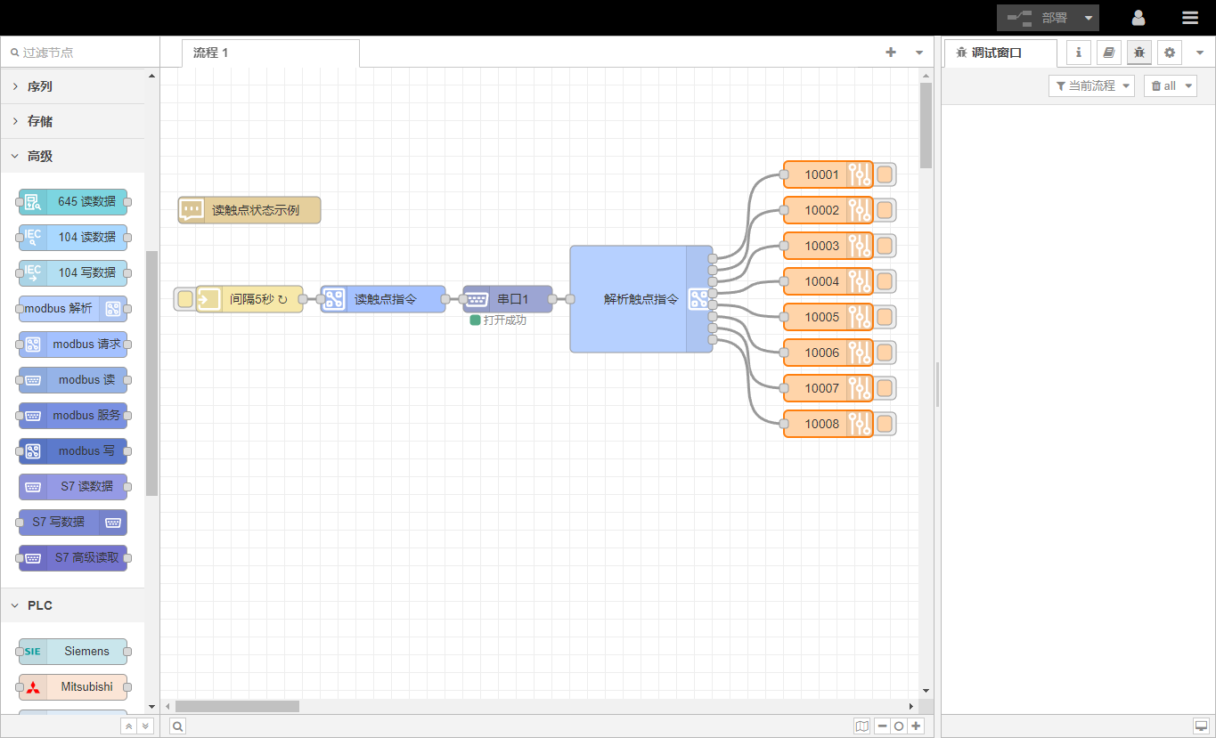
Task: Open the hamburger main menu
Action: coord(1189,18)
